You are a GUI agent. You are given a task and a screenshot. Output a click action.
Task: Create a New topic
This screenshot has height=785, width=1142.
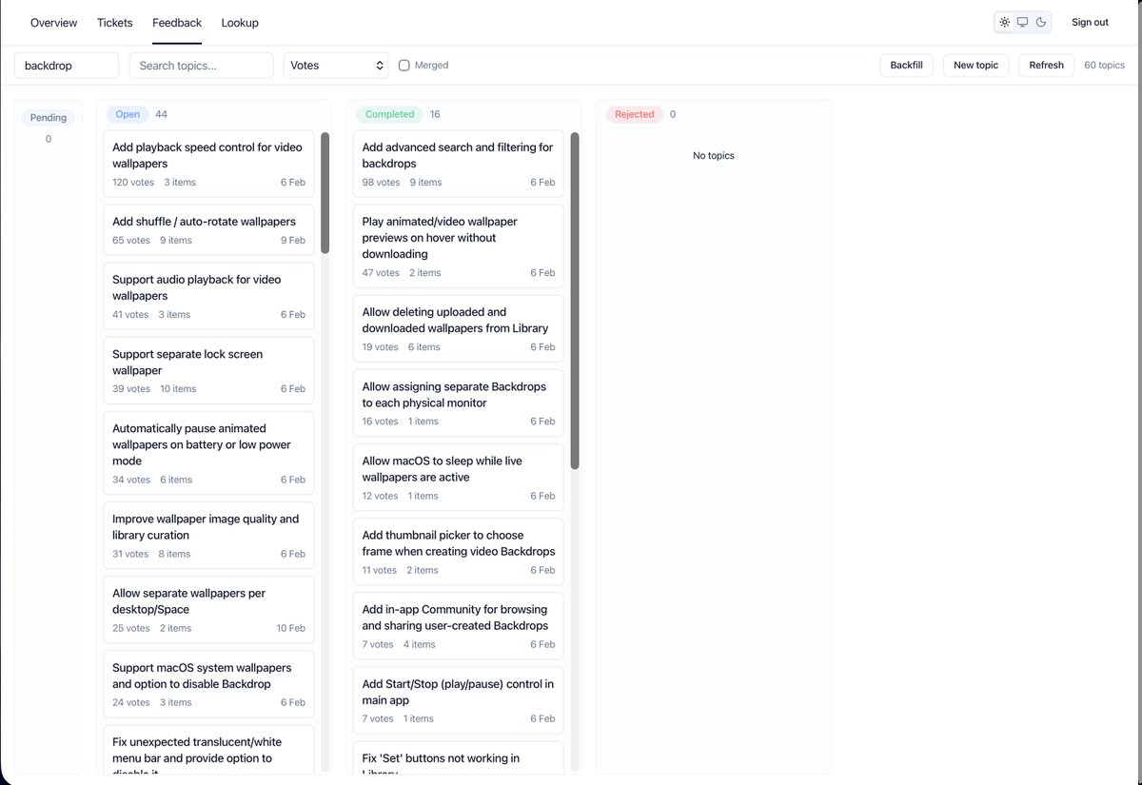tap(975, 66)
